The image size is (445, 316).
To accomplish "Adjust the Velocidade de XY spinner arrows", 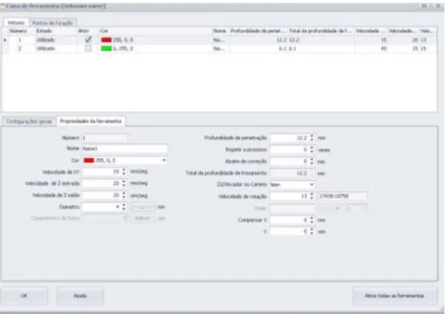I will click(123, 172).
